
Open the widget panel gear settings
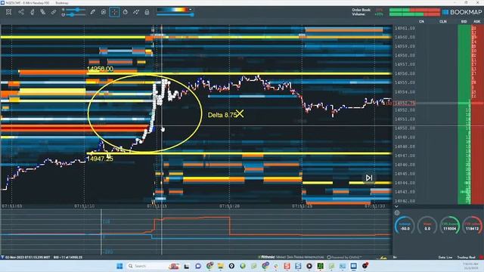(x=397, y=212)
